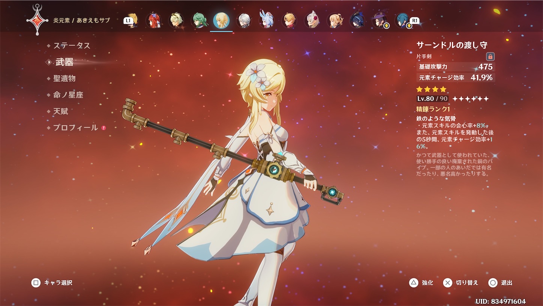Select the red-haired character portrait
This screenshot has width=543, height=306.
click(153, 20)
